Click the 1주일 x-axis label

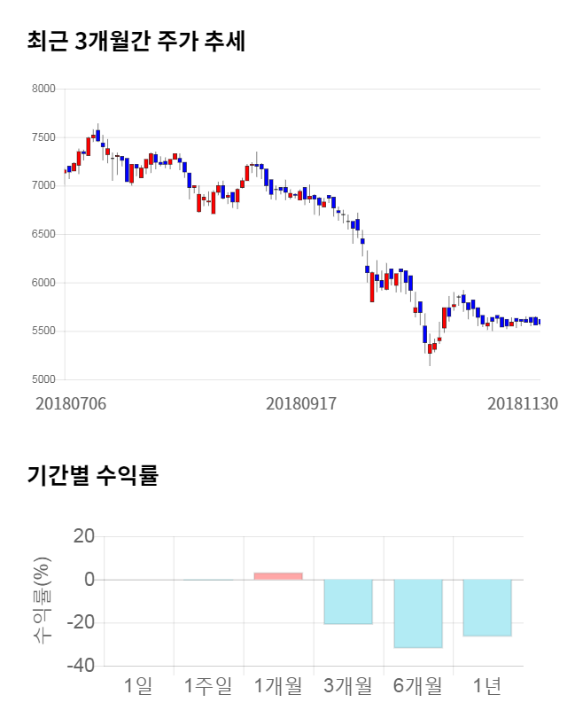[208, 685]
